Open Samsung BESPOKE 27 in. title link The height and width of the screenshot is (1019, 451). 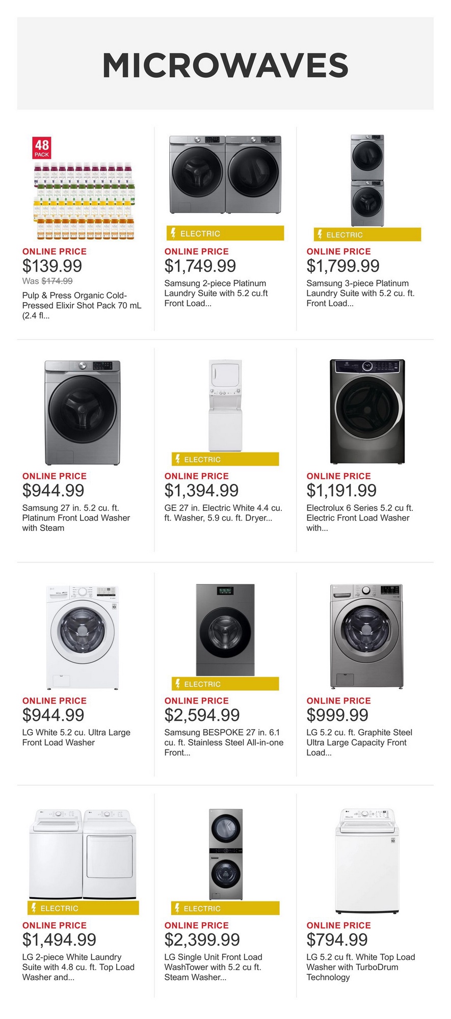(x=224, y=742)
